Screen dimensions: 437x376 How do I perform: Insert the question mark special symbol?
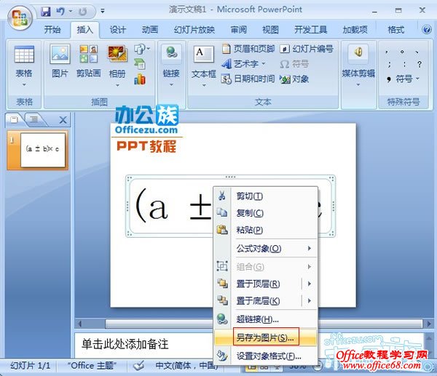click(420, 64)
